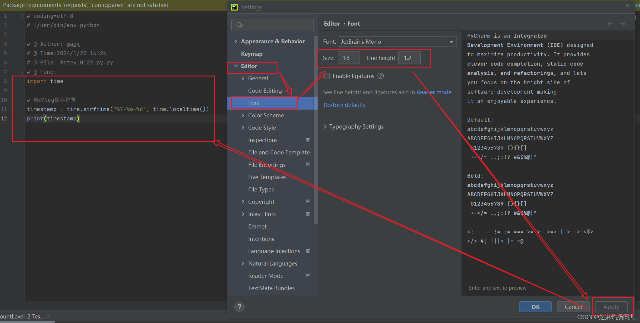Open the Reader mode link
Image resolution: width=640 pixels, height=323 pixels.
[x=434, y=92]
